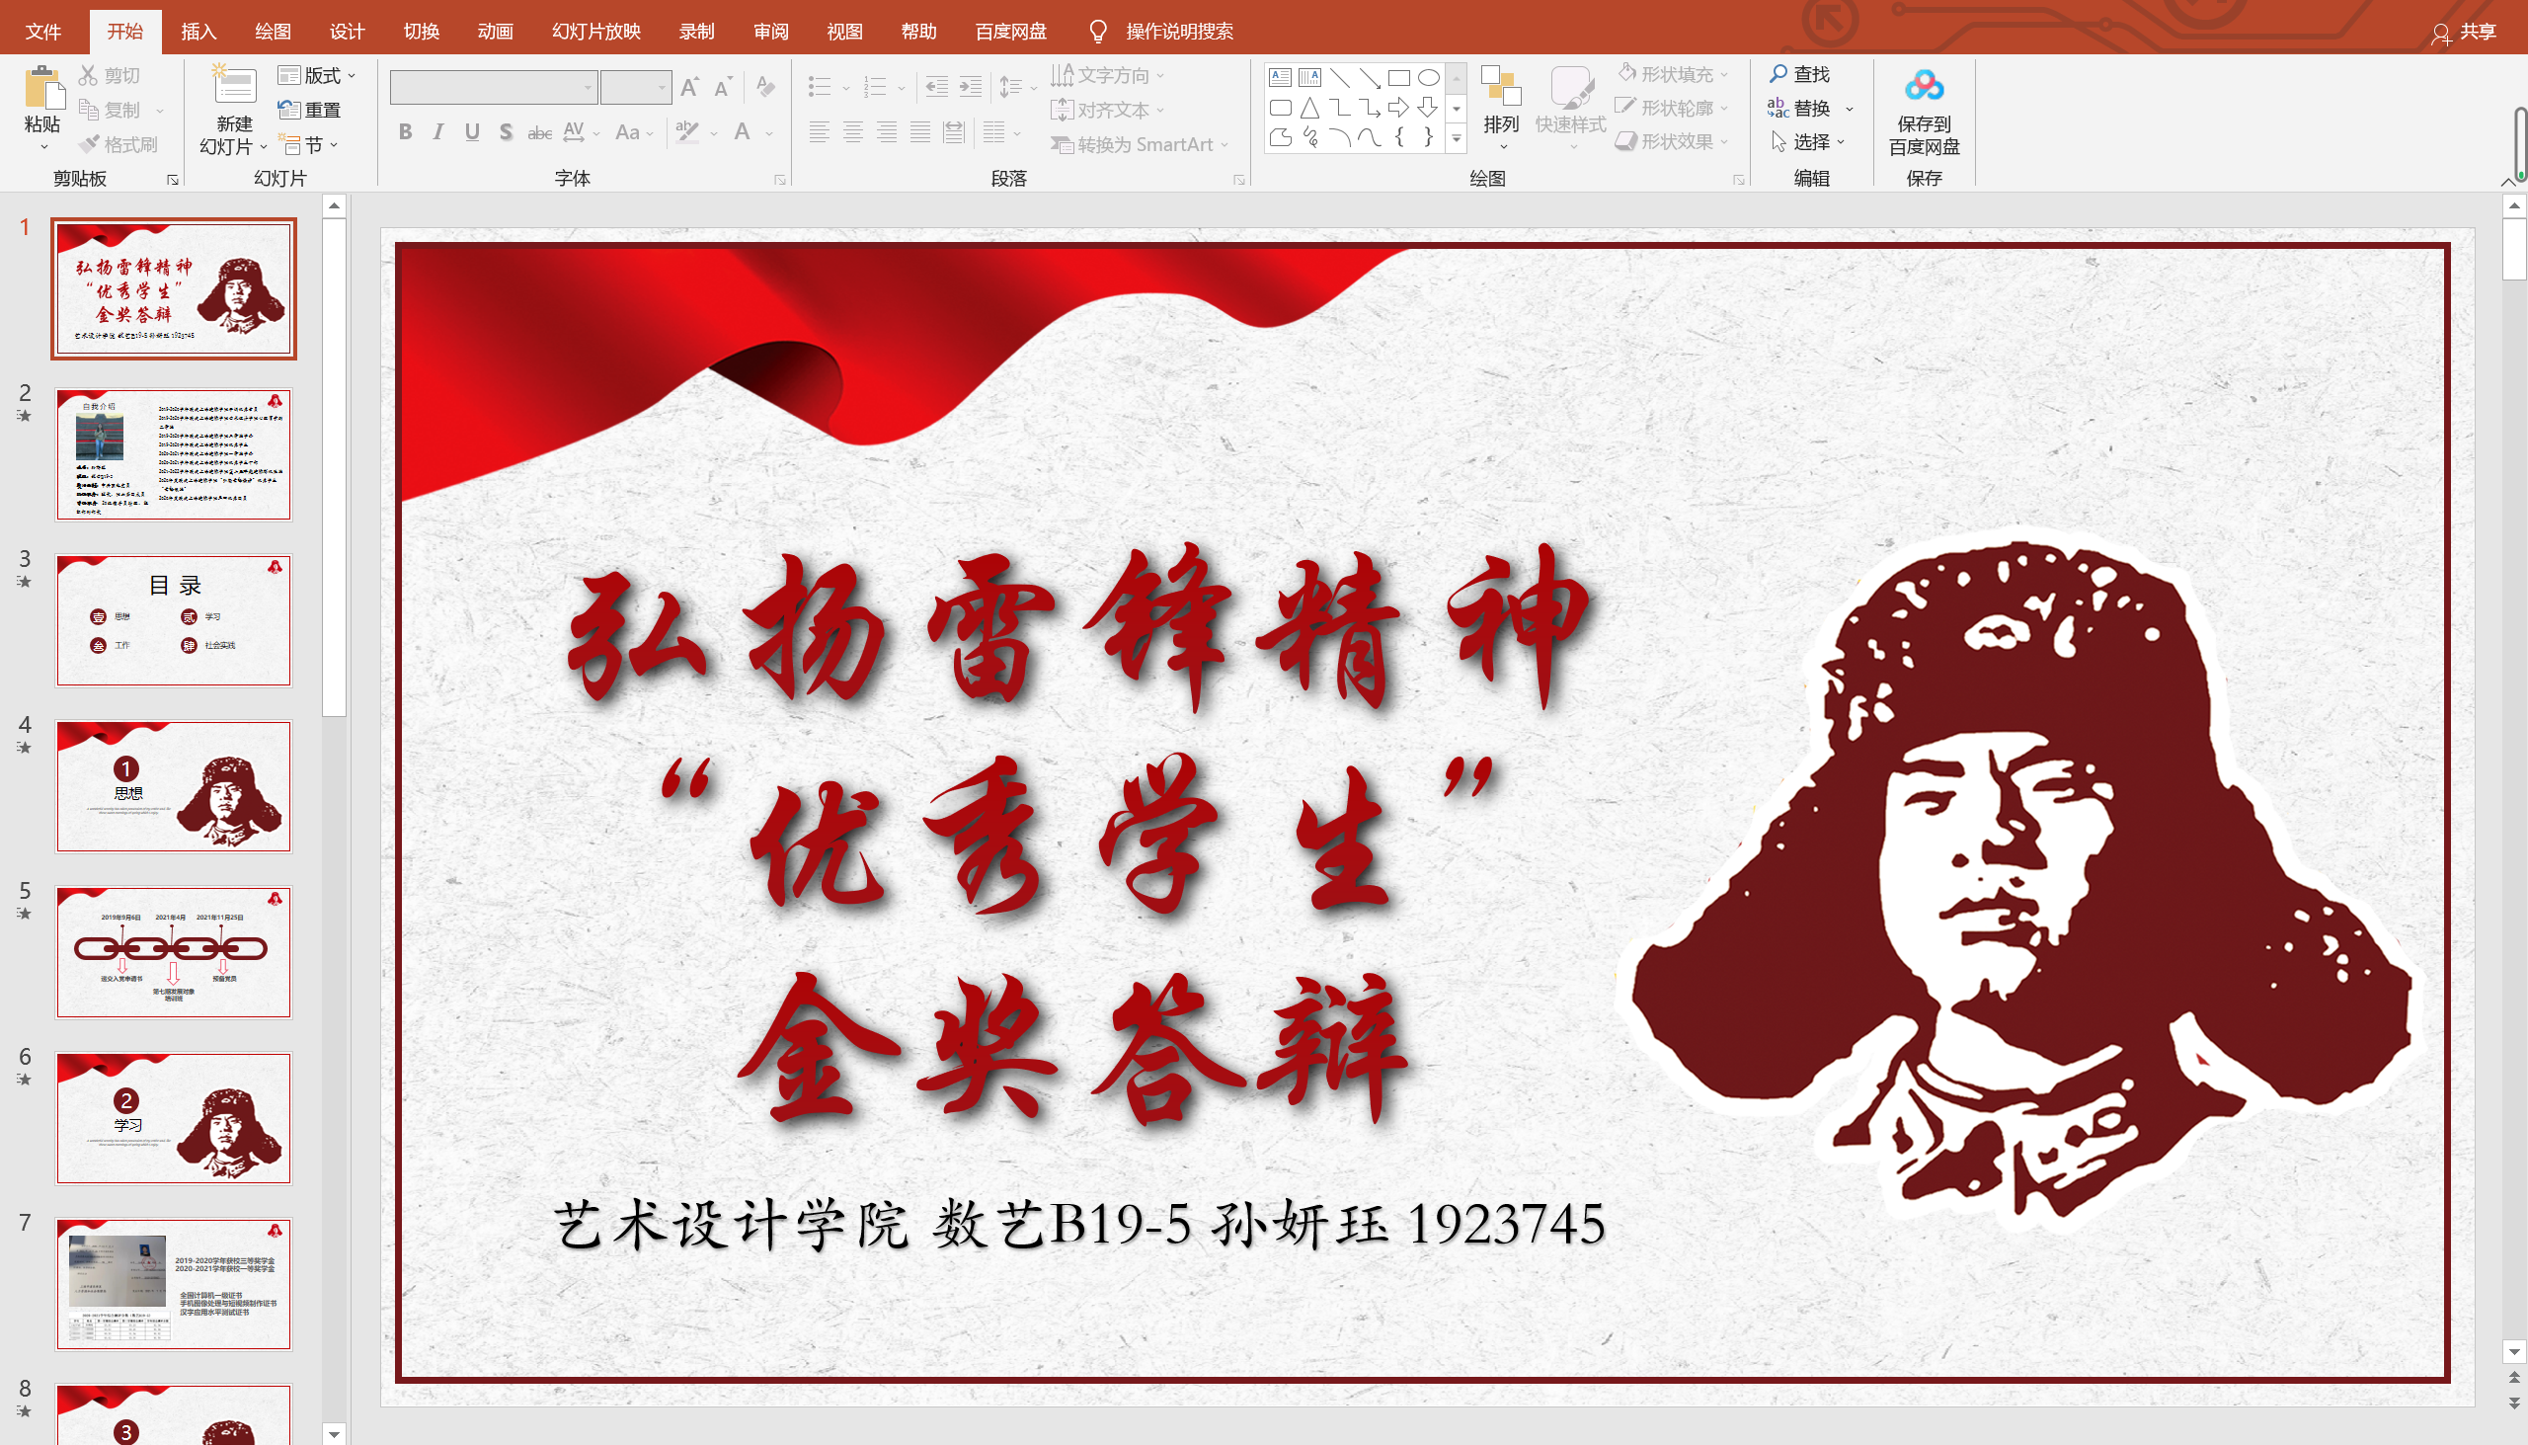
Task: Collapse the ribbon with the up chevron
Action: pyautogui.click(x=2507, y=181)
